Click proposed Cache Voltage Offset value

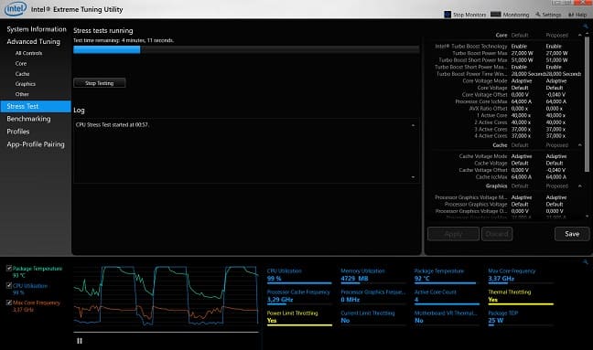pyautogui.click(x=556, y=170)
